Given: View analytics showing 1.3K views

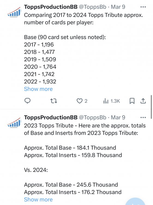Looking at the screenshot, I should (112, 101).
